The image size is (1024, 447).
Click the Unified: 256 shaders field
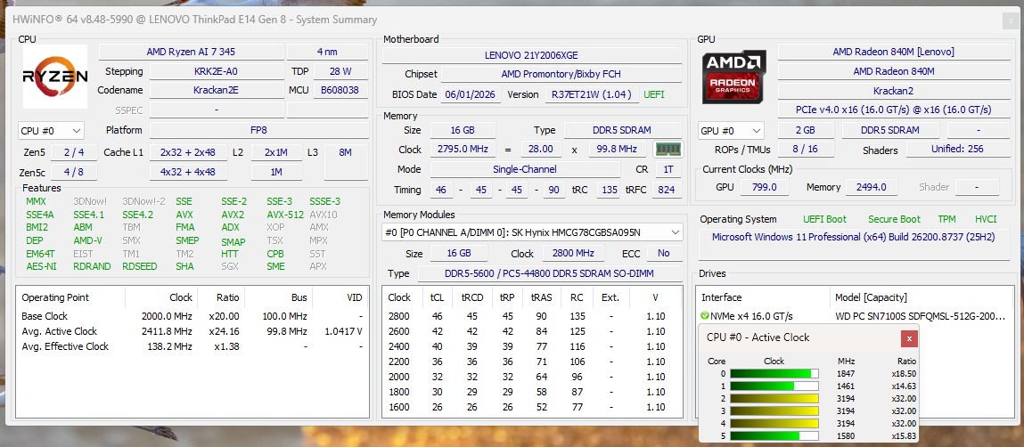click(x=957, y=149)
